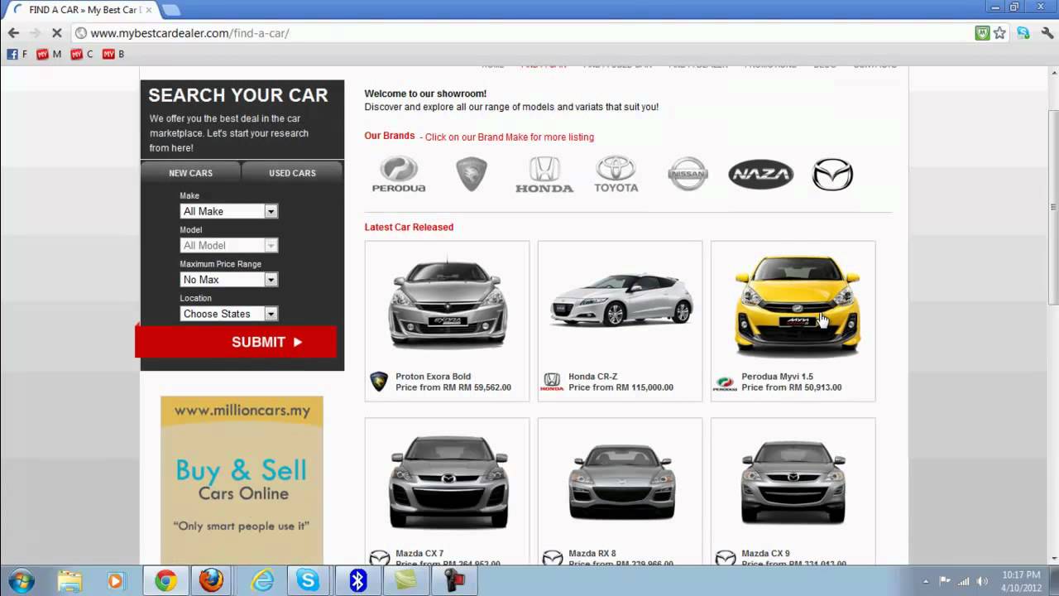Image resolution: width=1059 pixels, height=596 pixels.
Task: Select the Toyota brand logo
Action: 616,175
